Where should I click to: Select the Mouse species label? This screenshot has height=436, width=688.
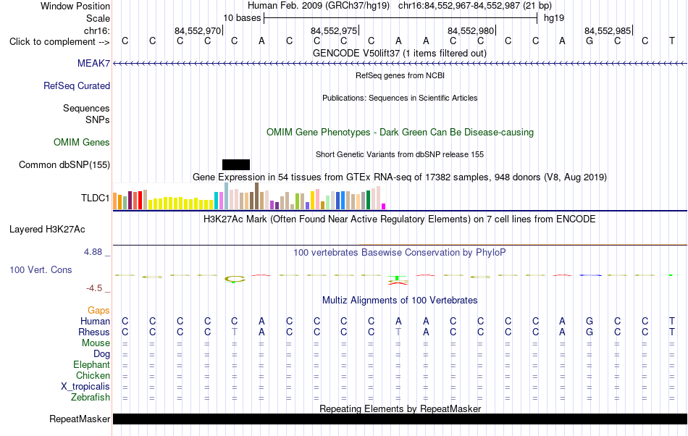click(96, 343)
